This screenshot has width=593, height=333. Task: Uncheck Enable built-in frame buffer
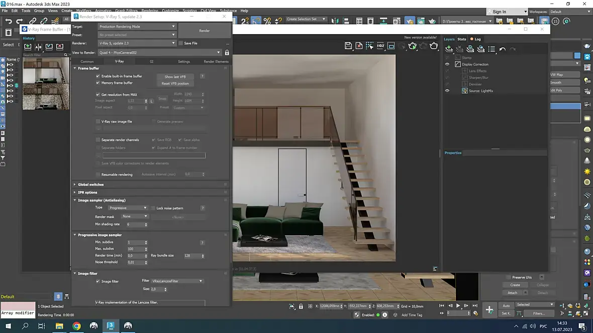(x=98, y=76)
